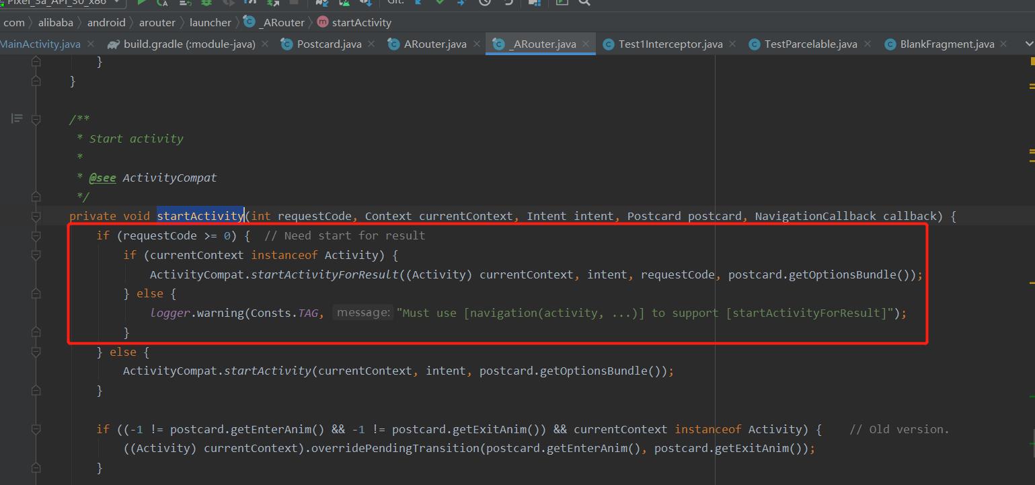
Task: Click the class icon on the _ARouter.java tab
Action: point(498,44)
